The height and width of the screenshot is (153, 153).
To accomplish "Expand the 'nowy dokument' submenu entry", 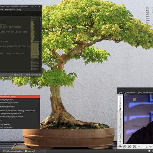I will pos(20,103).
